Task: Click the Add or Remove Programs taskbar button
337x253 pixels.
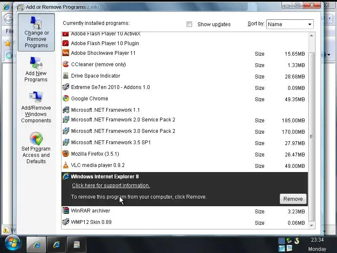Action: click(77, 245)
